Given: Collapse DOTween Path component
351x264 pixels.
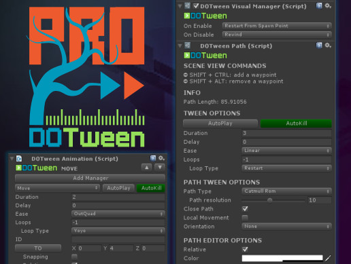Looking at the screenshot, I should (180, 45).
